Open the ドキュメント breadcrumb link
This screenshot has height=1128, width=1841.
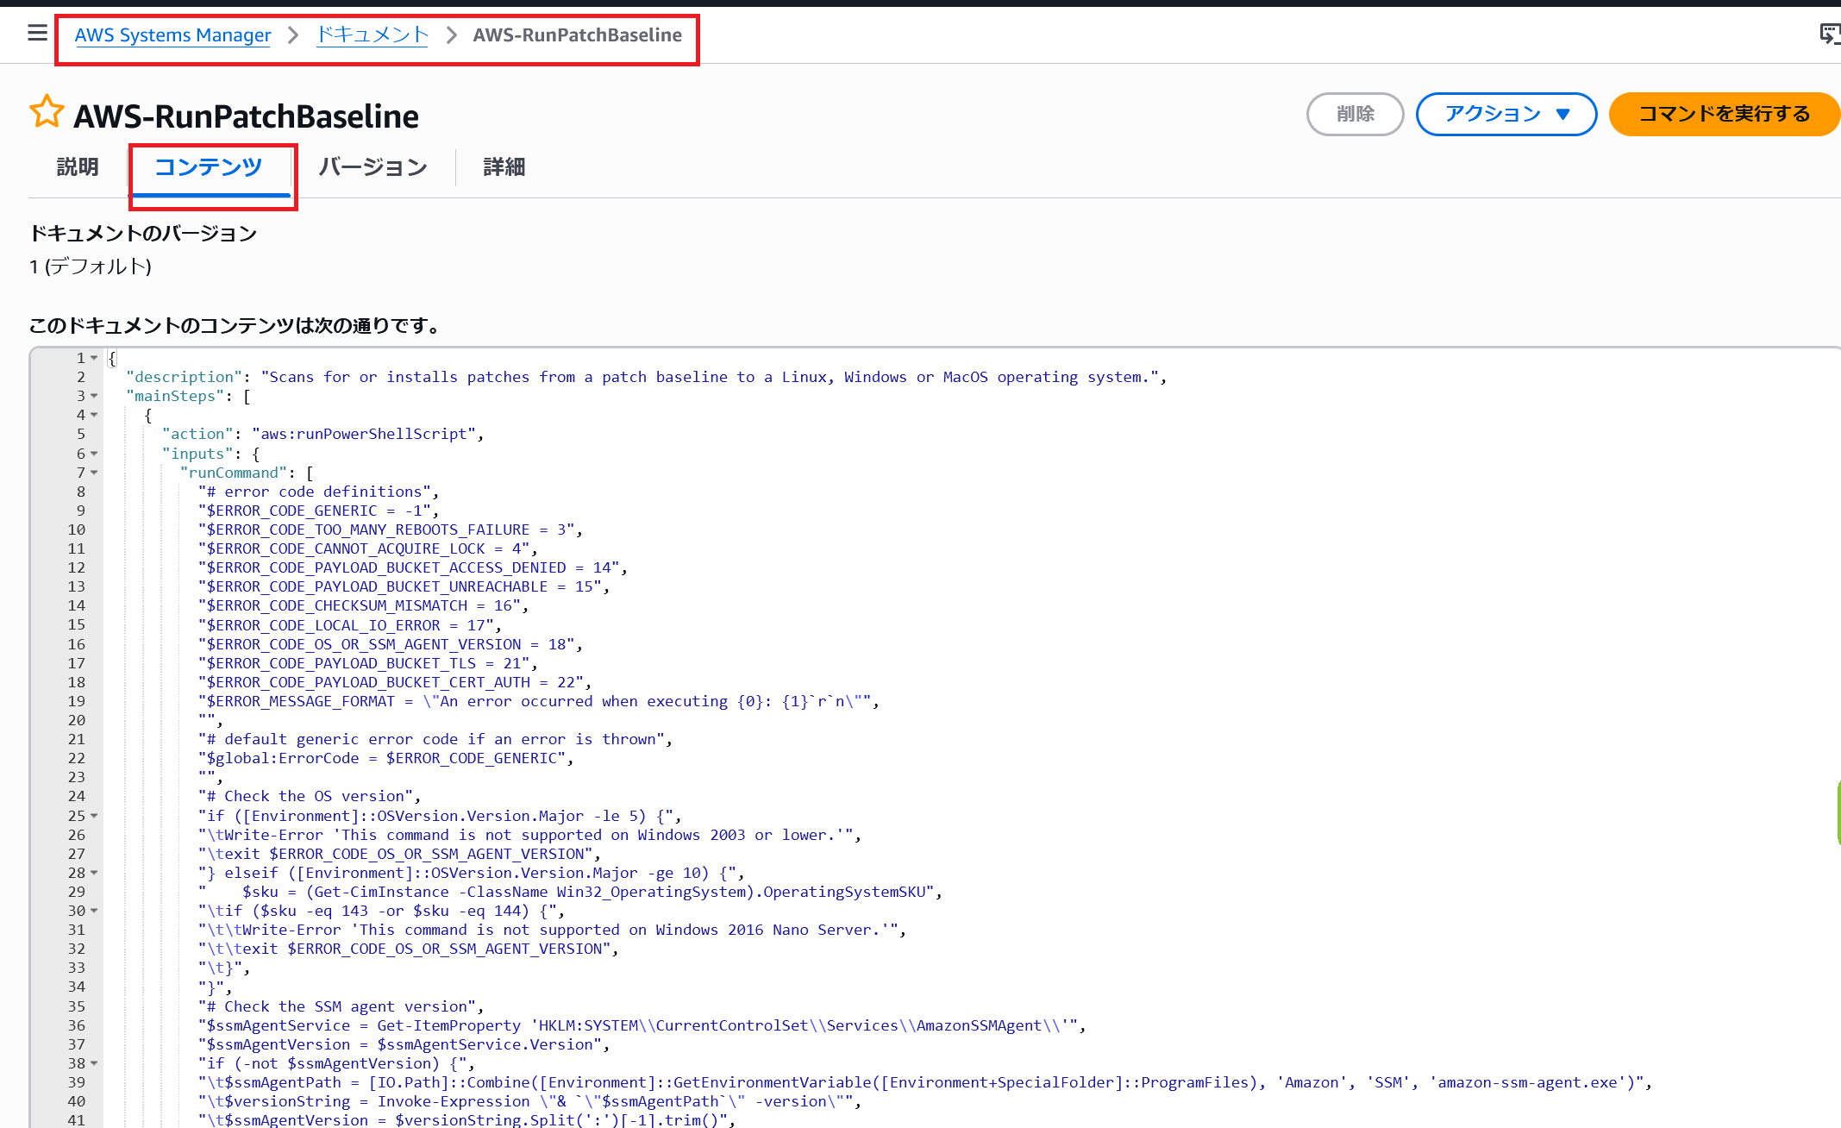373,34
